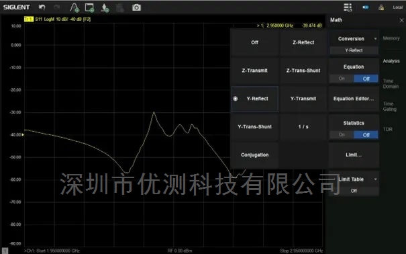Image resolution: width=406 pixels, height=254 pixels.
Task: Click the Local status label
Action: pyautogui.click(x=398, y=7)
